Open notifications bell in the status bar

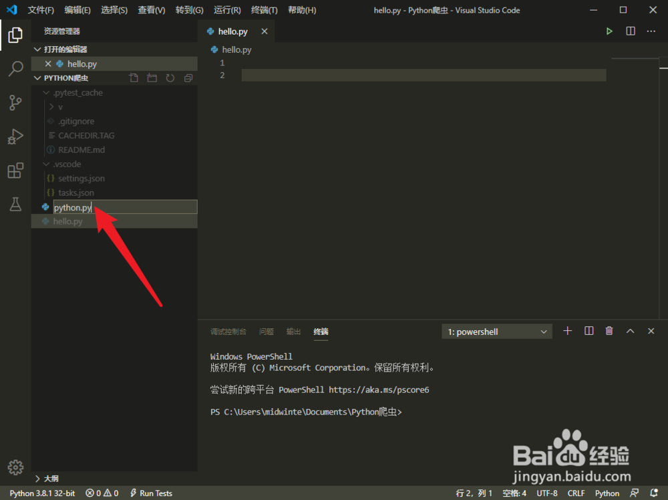(654, 493)
